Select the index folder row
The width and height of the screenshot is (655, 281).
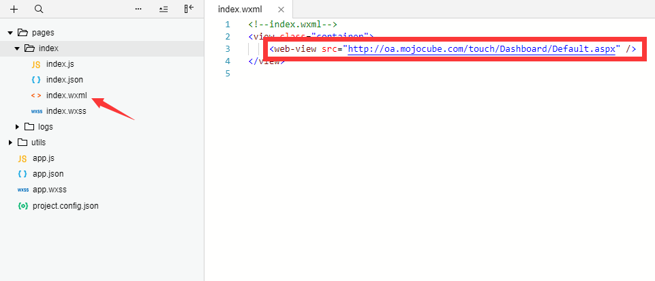point(102,48)
